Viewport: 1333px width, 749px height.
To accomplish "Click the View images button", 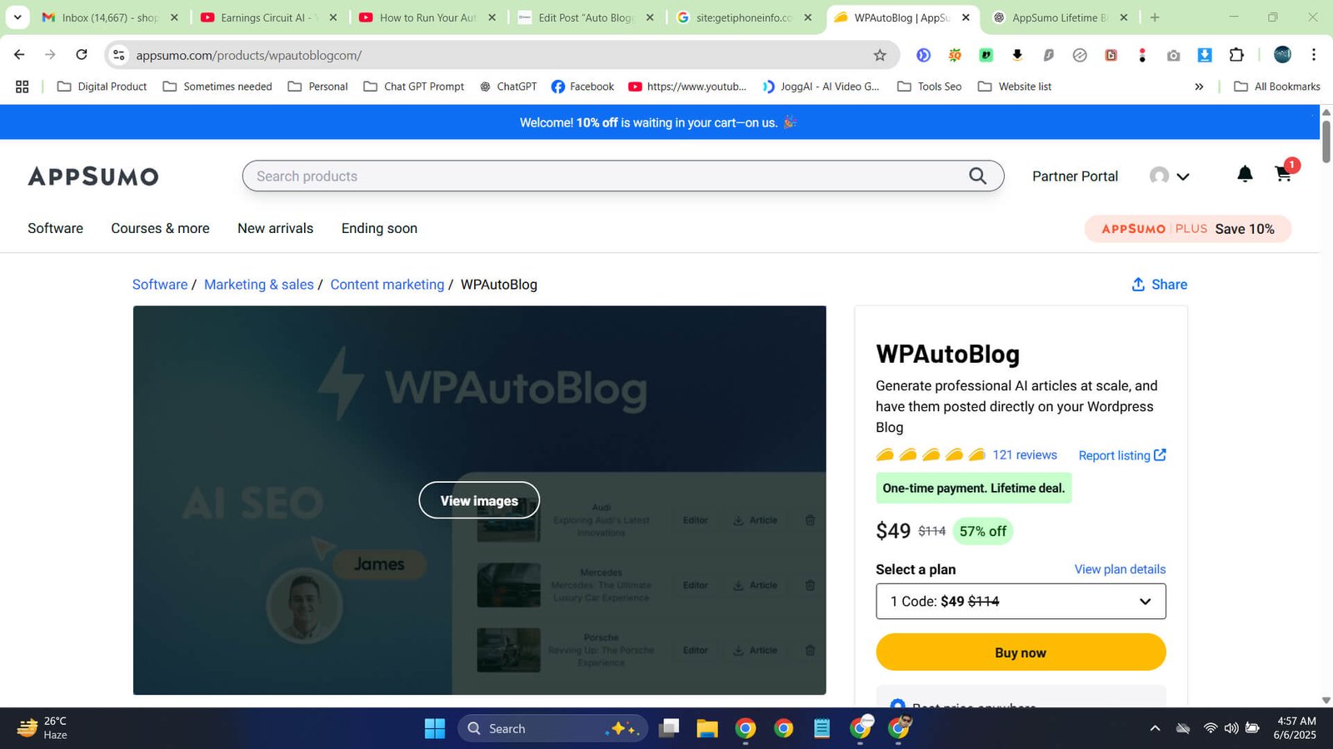I will [x=479, y=500].
